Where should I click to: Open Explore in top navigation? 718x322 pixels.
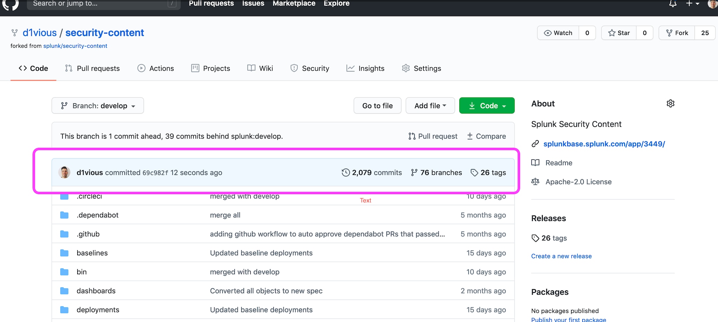337,4
